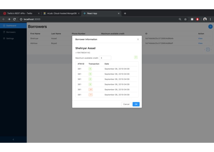Click the Dashboard sidebar icon
214x152 pixels.
4,26
